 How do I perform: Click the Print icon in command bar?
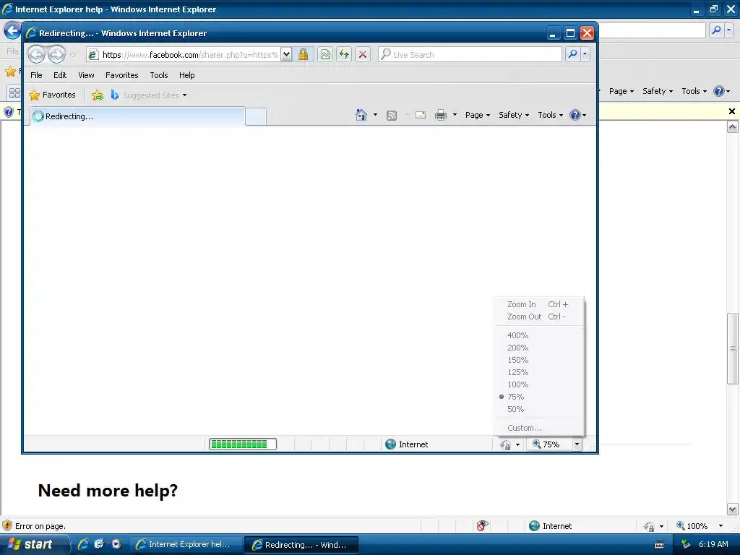pyautogui.click(x=441, y=115)
